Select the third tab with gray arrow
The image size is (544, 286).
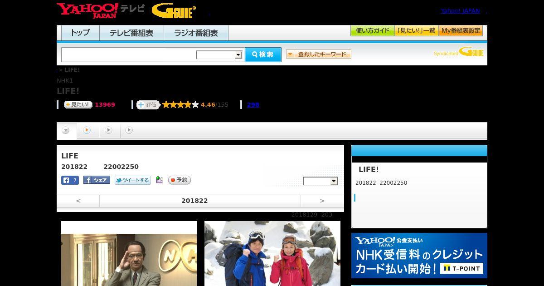point(109,131)
